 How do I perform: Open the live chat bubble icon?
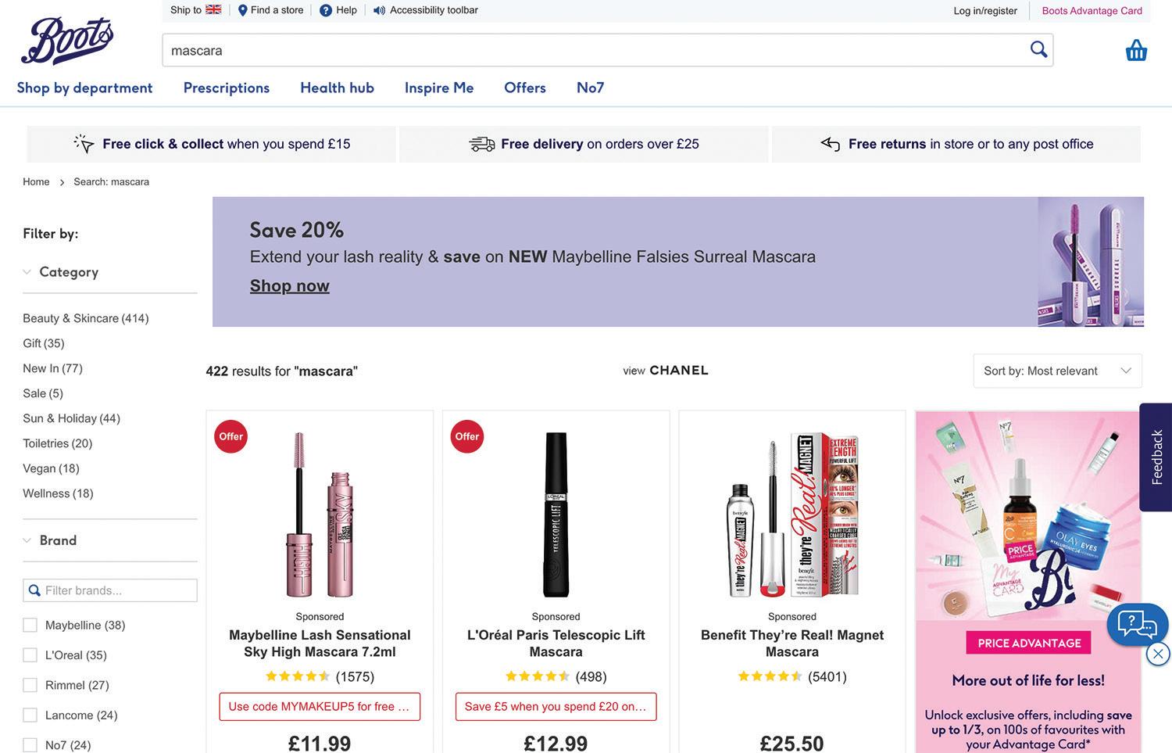[x=1137, y=624]
